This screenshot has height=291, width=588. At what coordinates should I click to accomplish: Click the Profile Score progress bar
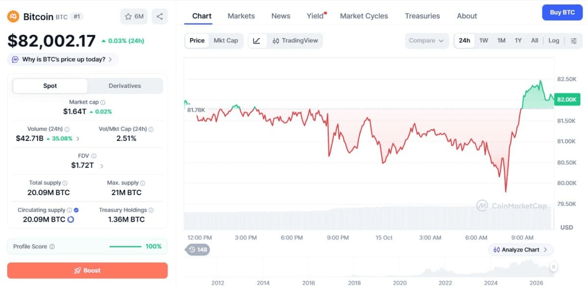(x=125, y=246)
